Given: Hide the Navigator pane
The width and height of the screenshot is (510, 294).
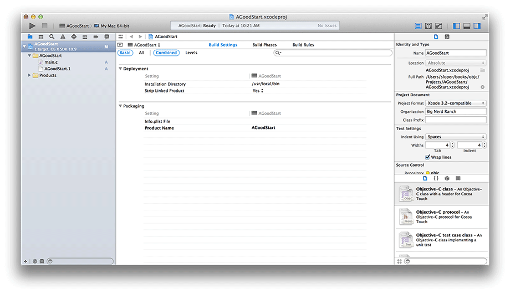Looking at the screenshot, I should (457, 25).
